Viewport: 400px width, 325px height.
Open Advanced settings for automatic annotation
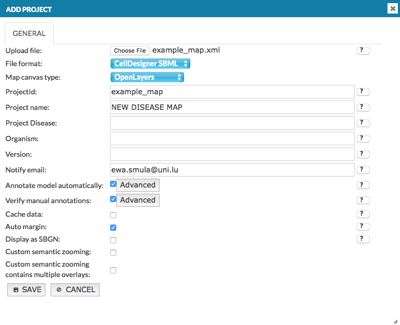click(138, 185)
